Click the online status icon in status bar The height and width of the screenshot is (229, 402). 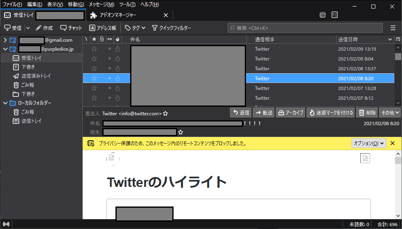(x=6, y=224)
